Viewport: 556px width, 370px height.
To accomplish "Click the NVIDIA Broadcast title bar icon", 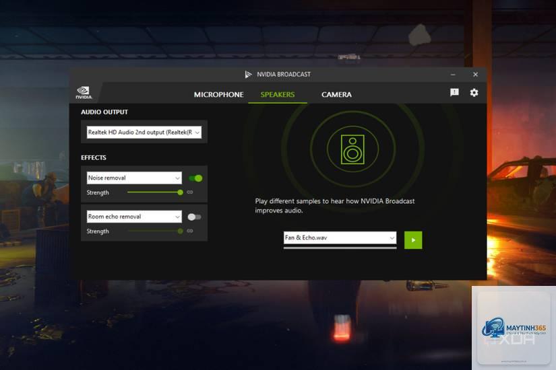I will coord(248,75).
